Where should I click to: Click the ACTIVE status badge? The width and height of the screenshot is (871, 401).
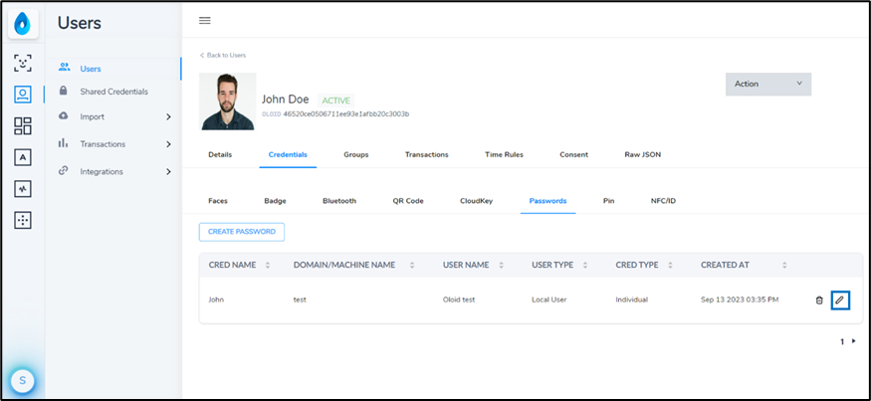point(336,100)
